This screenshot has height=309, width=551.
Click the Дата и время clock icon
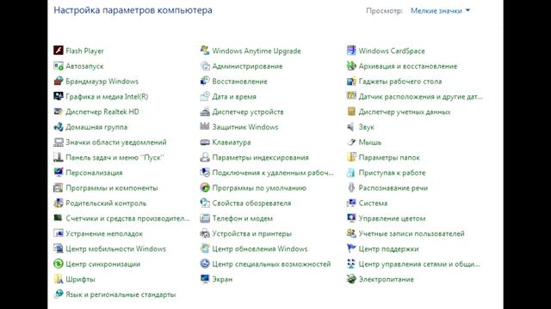(205, 96)
